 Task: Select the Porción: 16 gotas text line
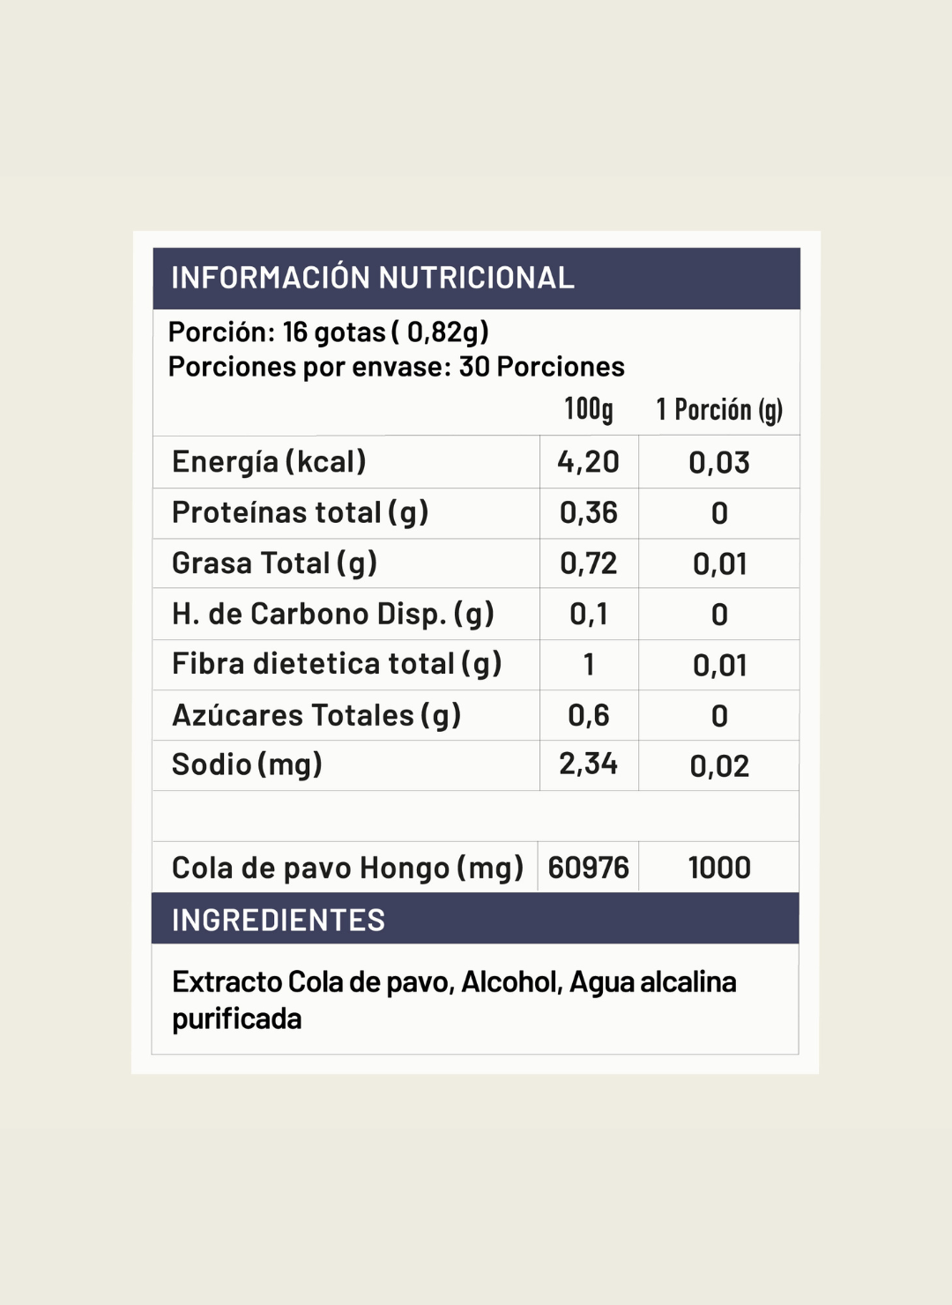[x=329, y=332]
